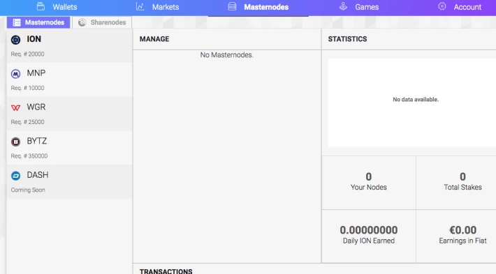The image size is (496, 274).
Task: Click the MNP coin logo
Action: coord(15,73)
